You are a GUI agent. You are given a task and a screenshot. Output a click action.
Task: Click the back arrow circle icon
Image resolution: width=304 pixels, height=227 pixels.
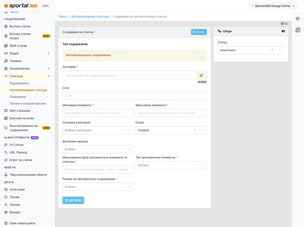click(298, 19)
